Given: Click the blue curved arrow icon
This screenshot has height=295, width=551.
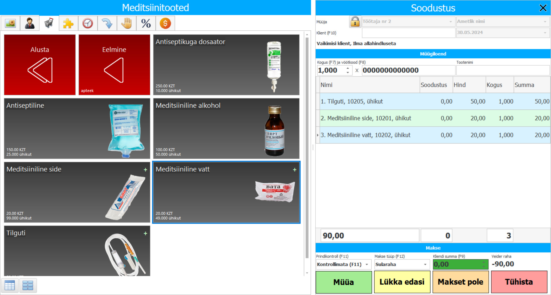Looking at the screenshot, I should 107,23.
